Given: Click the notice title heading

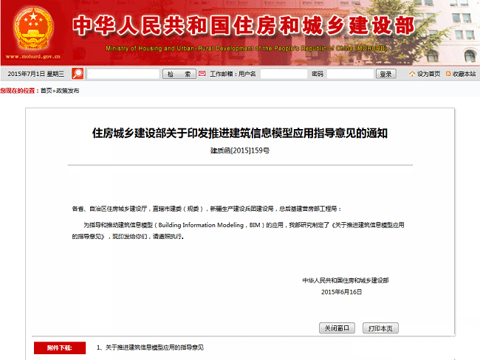Looking at the screenshot, I should click(240, 133).
